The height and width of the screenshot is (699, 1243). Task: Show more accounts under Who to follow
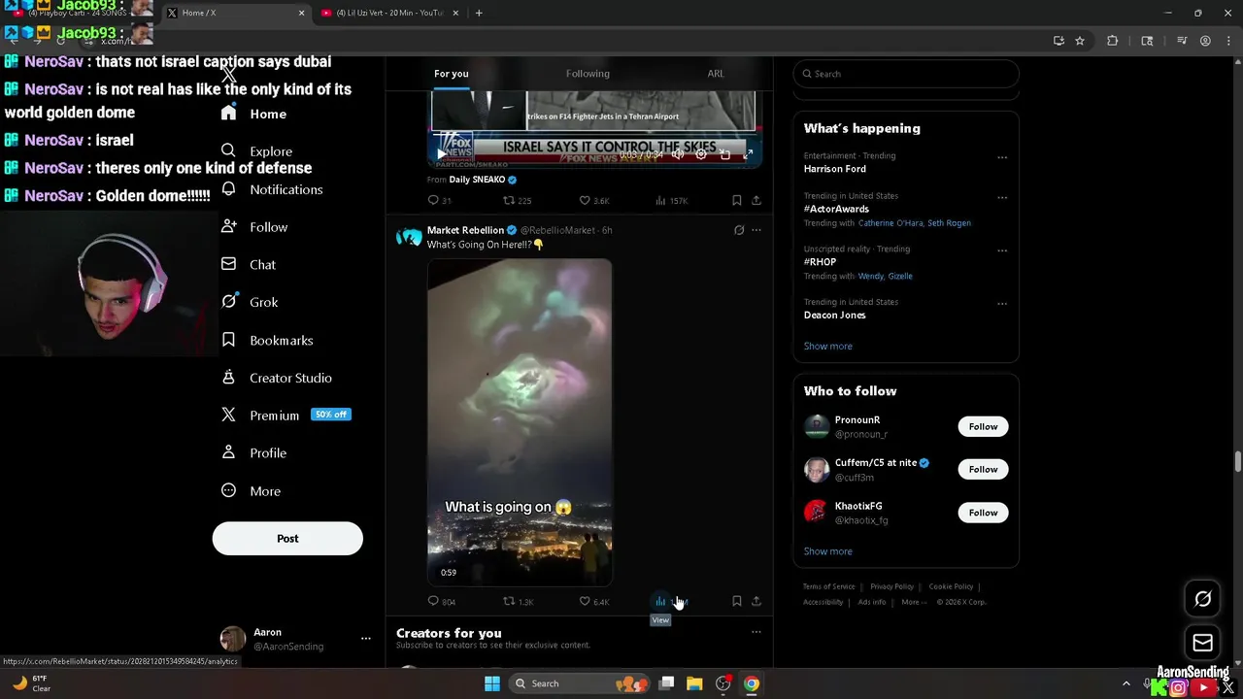pos(827,550)
